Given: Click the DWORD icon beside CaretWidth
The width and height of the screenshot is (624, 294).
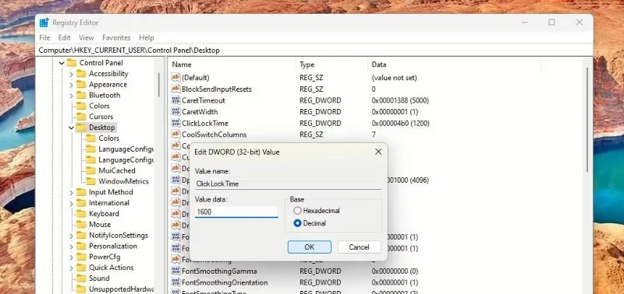Looking at the screenshot, I should point(175,111).
